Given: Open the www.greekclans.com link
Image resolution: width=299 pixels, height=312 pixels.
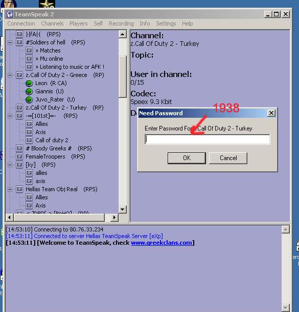Looking at the screenshot, I should click(x=162, y=243).
